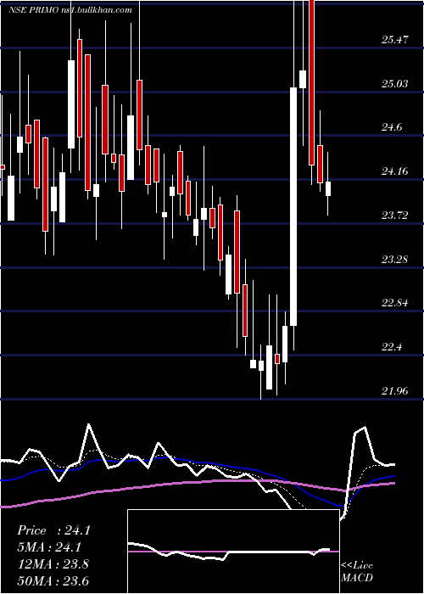Click the 21.96 price axis label
This screenshot has width=424, height=594.
[395, 390]
